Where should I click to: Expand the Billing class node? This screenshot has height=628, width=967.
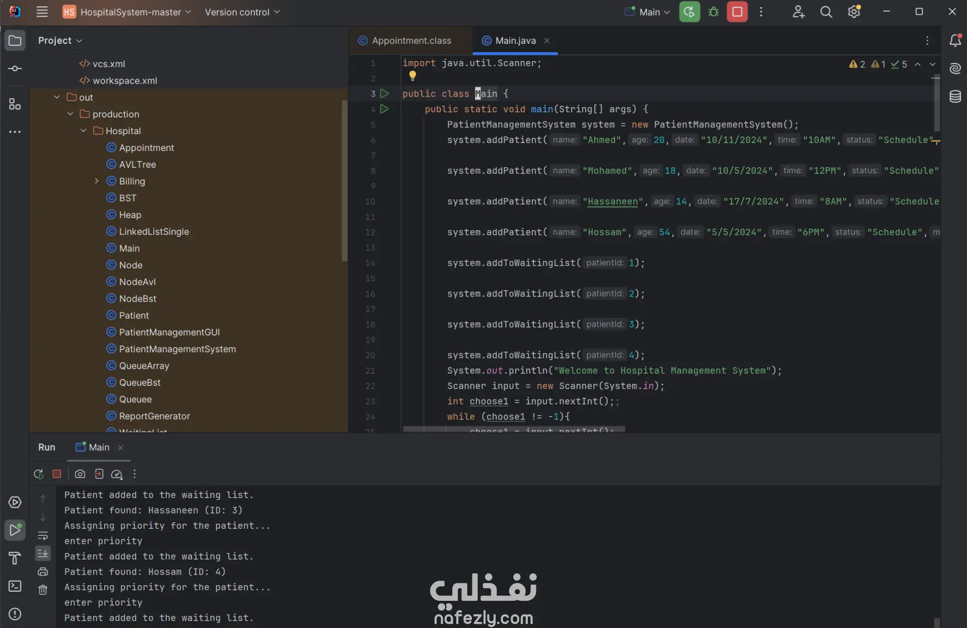97,181
